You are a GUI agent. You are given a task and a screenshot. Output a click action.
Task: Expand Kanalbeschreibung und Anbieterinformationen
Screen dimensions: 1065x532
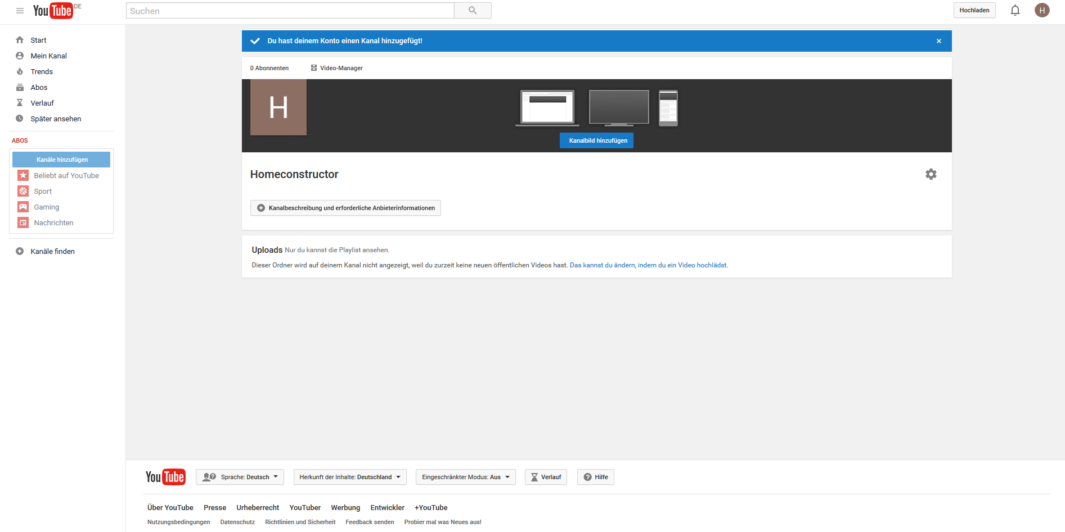(345, 208)
